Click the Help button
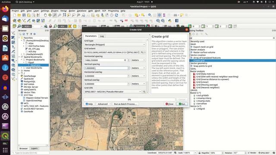The height and width of the screenshot is (155, 276). (x=89, y=104)
